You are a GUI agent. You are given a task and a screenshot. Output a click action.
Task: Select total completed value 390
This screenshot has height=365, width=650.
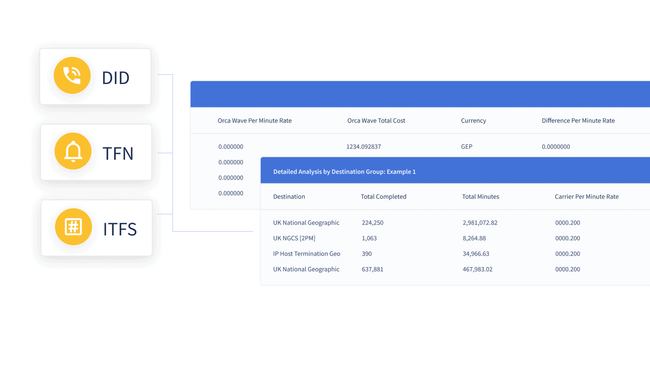(367, 254)
